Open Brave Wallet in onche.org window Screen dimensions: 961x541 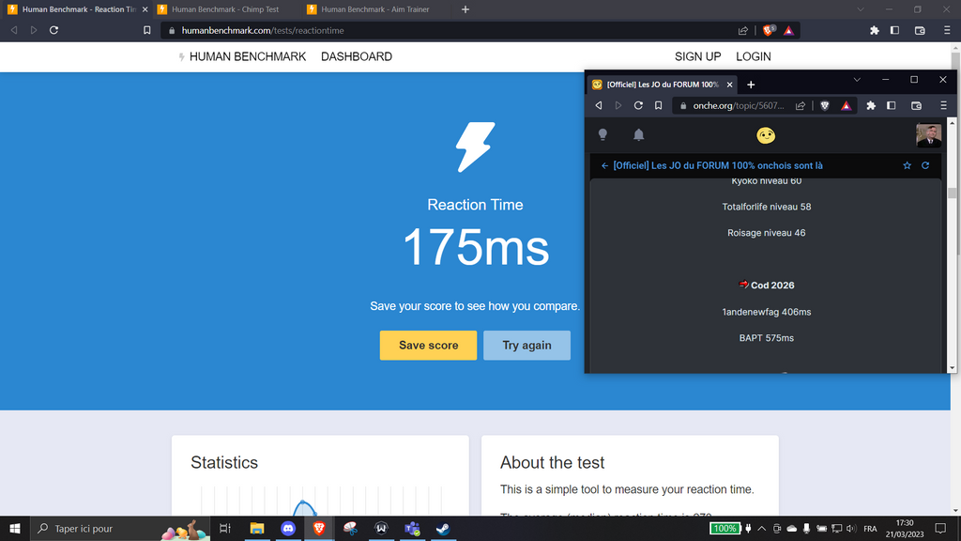pos(916,105)
